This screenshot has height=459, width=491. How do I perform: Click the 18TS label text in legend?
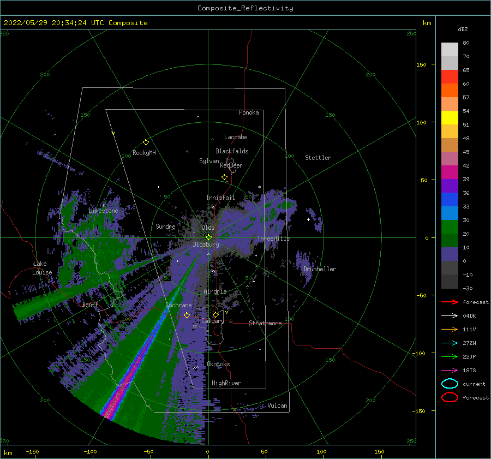pos(469,370)
